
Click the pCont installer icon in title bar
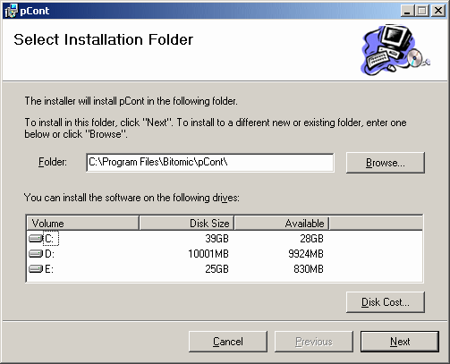coord(11,11)
